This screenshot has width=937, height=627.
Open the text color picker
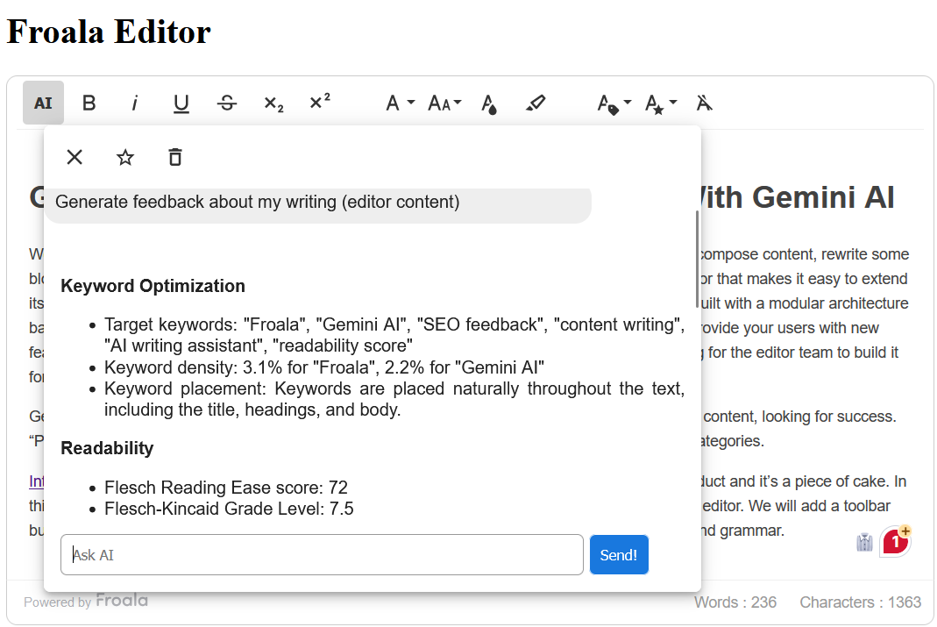(489, 103)
